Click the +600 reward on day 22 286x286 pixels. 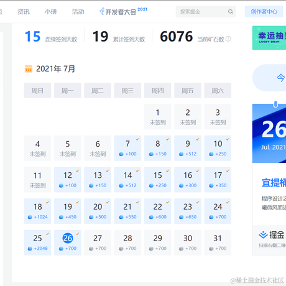[161, 217]
